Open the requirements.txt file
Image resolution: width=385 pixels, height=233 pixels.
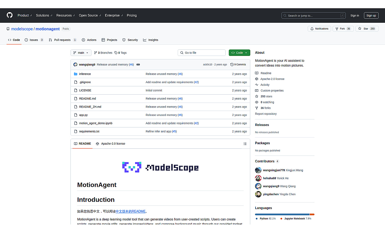pyautogui.click(x=89, y=131)
